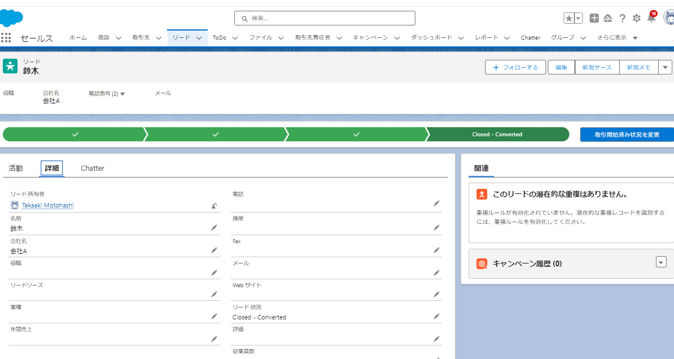Image resolution: width=674 pixels, height=359 pixels.
Task: Open the App Launcher grid icon
Action: coord(6,38)
